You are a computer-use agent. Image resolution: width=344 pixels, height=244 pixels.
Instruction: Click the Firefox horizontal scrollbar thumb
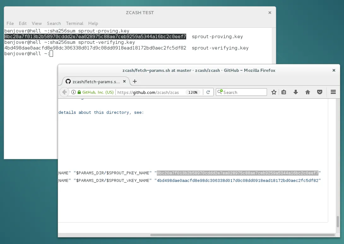pyautogui.click(x=242, y=235)
